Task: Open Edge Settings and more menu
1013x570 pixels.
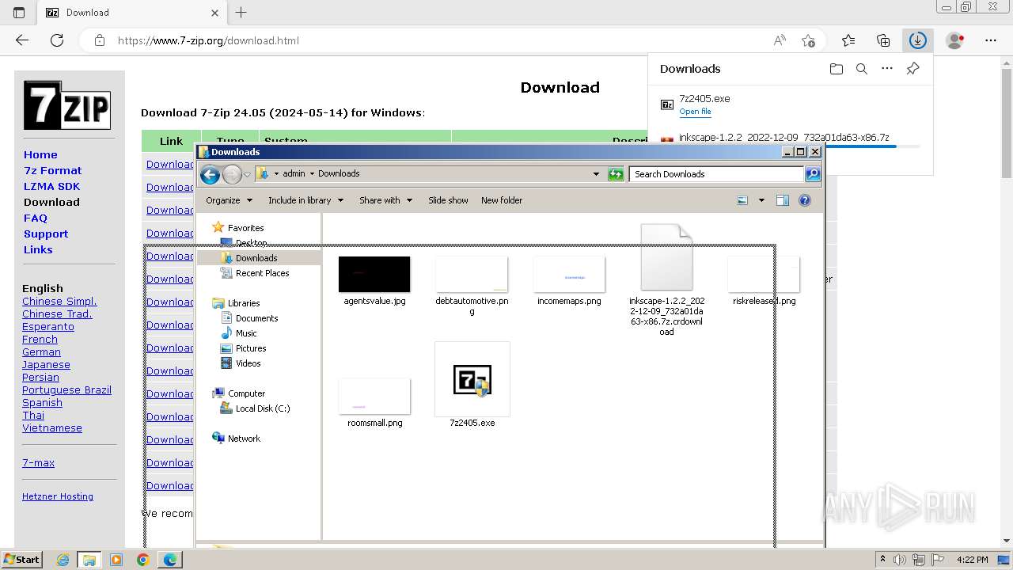Action: click(991, 40)
